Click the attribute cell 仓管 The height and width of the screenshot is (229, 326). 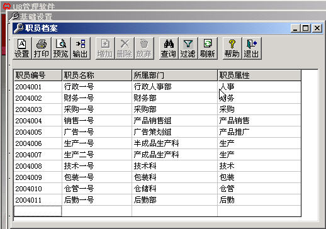click(259, 189)
